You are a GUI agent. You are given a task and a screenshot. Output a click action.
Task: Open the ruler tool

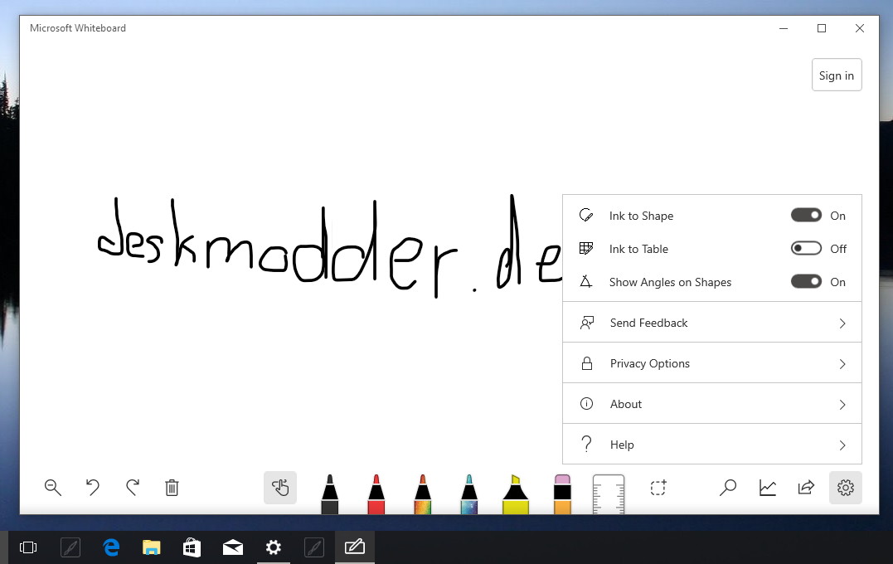pos(609,494)
